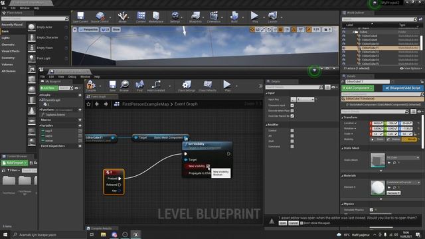This screenshot has height=239, width=425.
Task: Set mobility to Movable
Action: 410,139
